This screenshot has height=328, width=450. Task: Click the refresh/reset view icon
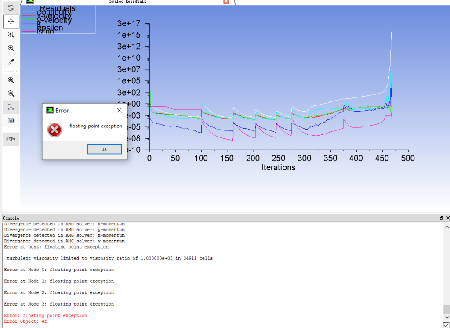11,8
